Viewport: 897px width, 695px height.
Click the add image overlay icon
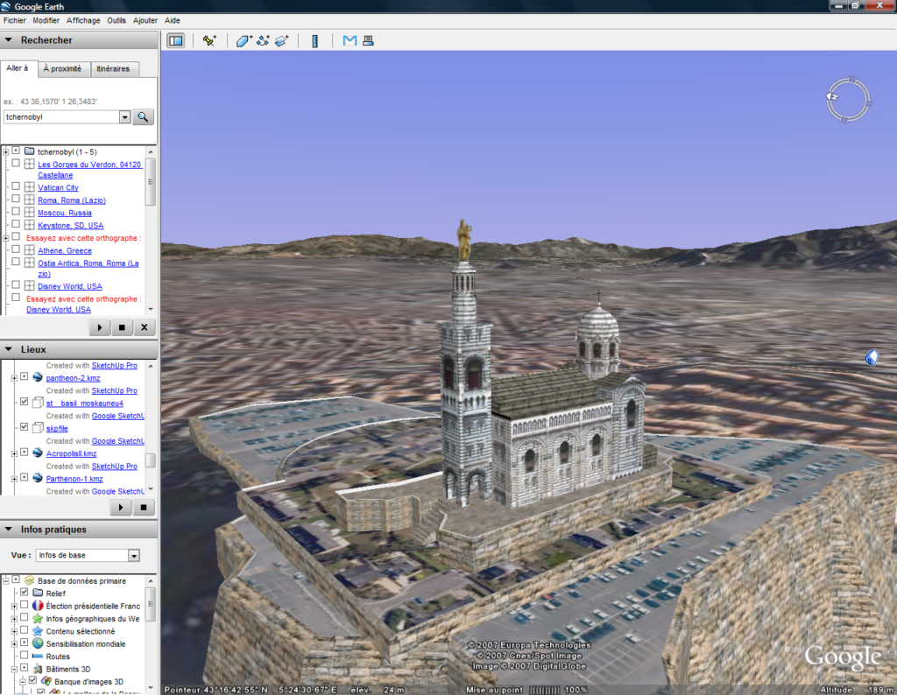[282, 40]
